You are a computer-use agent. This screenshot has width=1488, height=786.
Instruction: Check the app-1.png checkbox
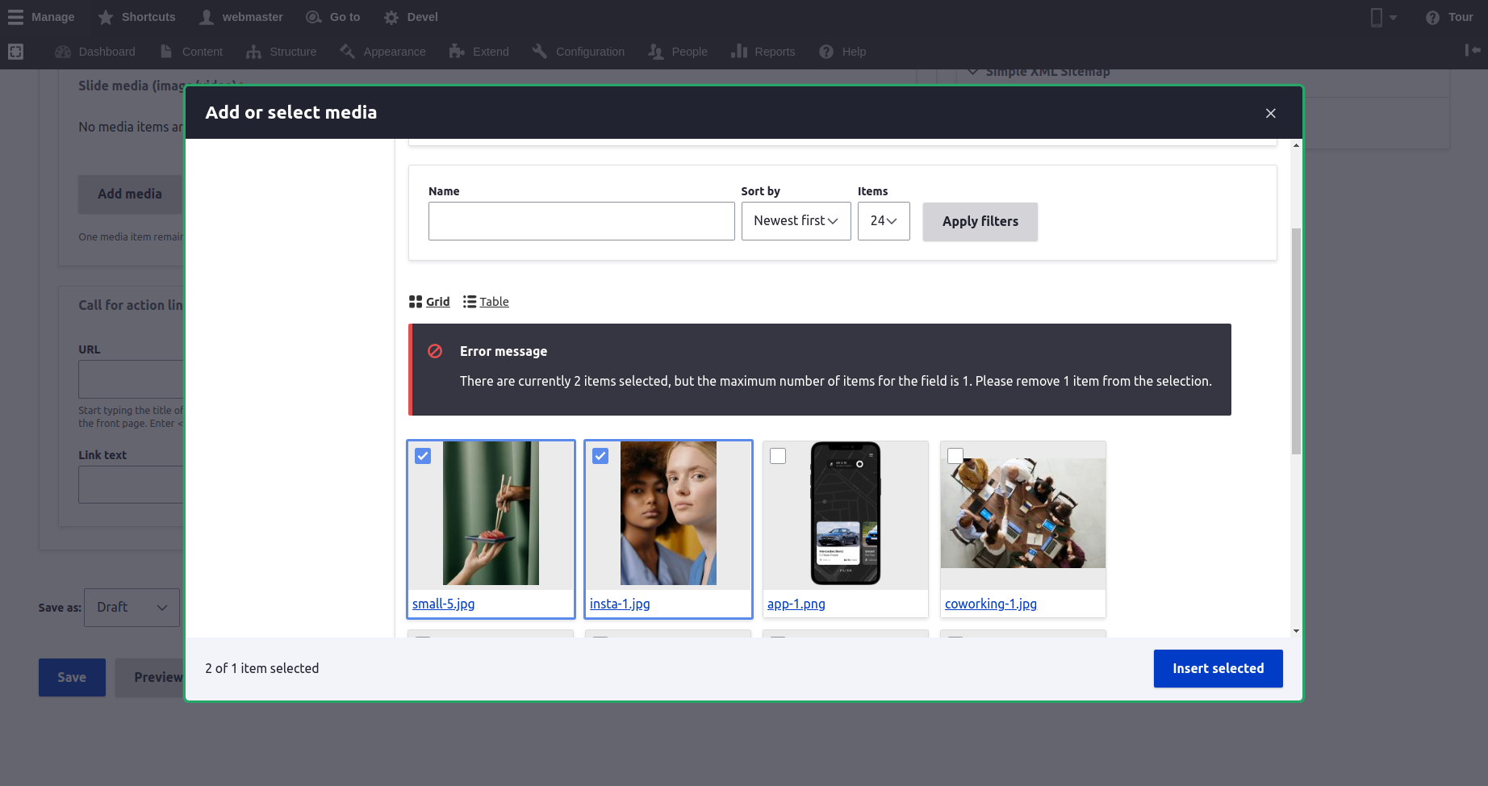click(x=778, y=456)
